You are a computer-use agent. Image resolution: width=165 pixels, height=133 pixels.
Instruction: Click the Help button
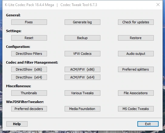(x=17, y=124)
